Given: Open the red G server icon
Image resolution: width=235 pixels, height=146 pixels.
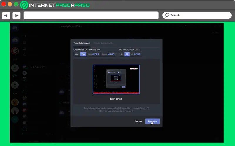Looking at the screenshot, I should point(15,51).
